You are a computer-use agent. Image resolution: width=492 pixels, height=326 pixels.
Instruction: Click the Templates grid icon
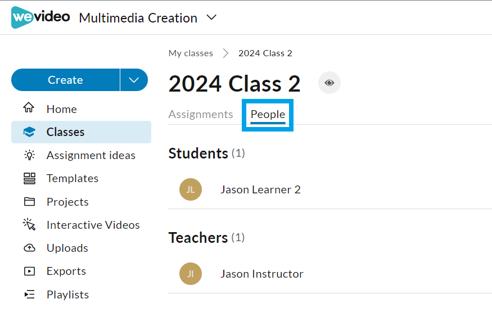click(x=29, y=178)
